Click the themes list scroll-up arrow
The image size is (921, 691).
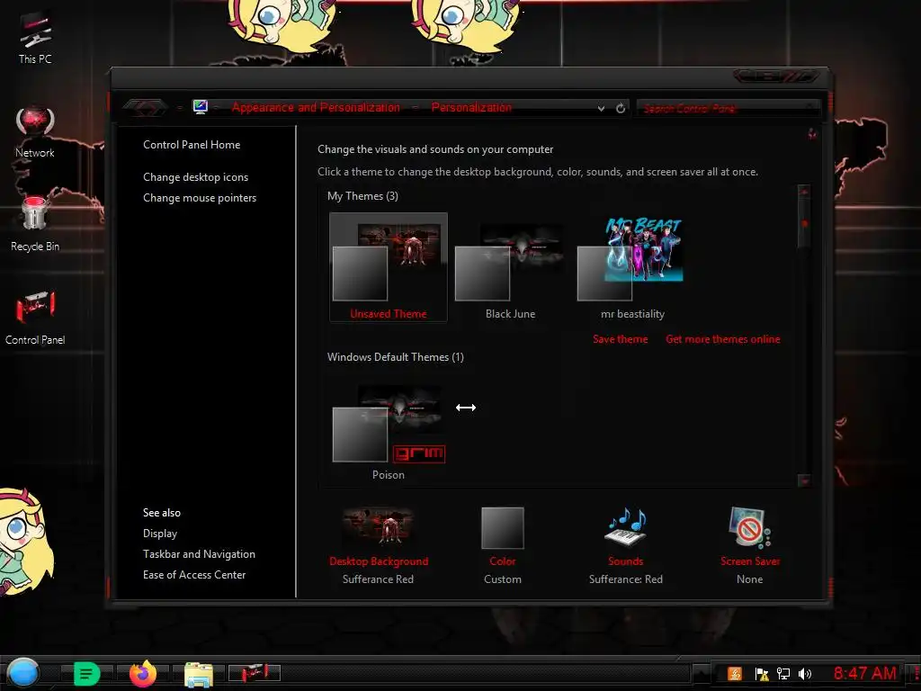click(804, 192)
